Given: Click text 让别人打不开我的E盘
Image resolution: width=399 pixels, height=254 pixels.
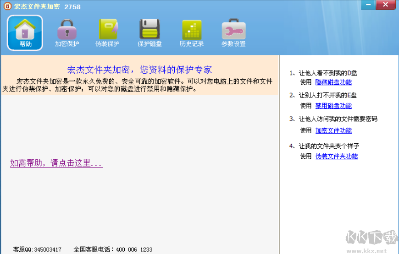Looking at the screenshot, I should click(327, 95).
